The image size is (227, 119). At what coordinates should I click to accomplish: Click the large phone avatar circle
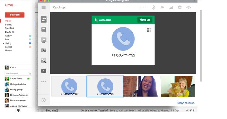point(123,39)
